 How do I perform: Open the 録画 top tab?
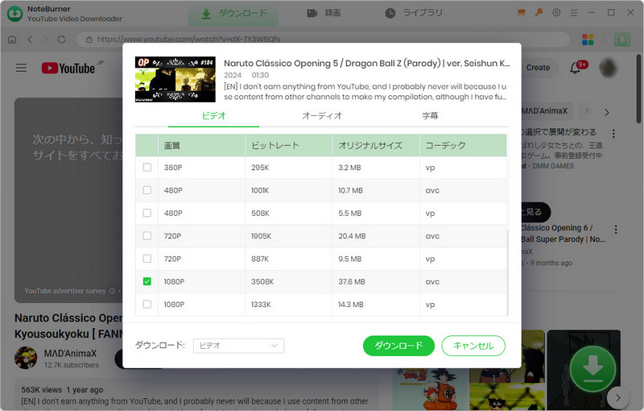pos(324,14)
